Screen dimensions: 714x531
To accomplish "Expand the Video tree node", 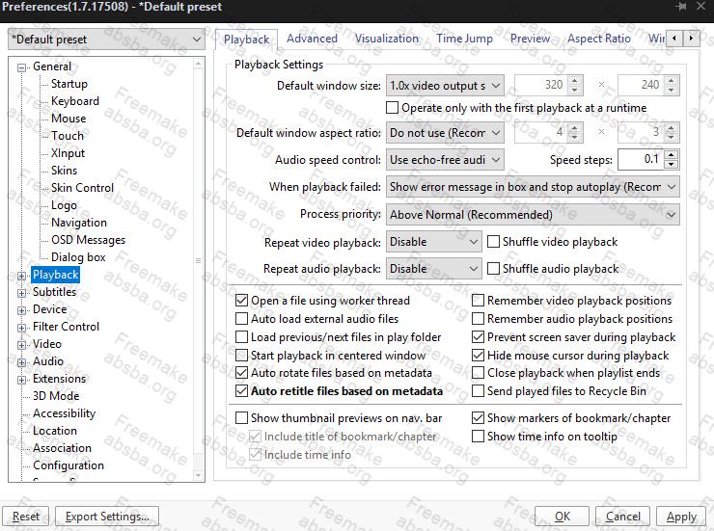I will [21, 345].
